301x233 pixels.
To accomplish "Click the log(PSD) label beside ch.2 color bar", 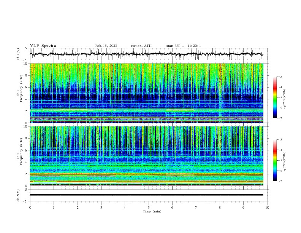I will pyautogui.click(x=285, y=162).
